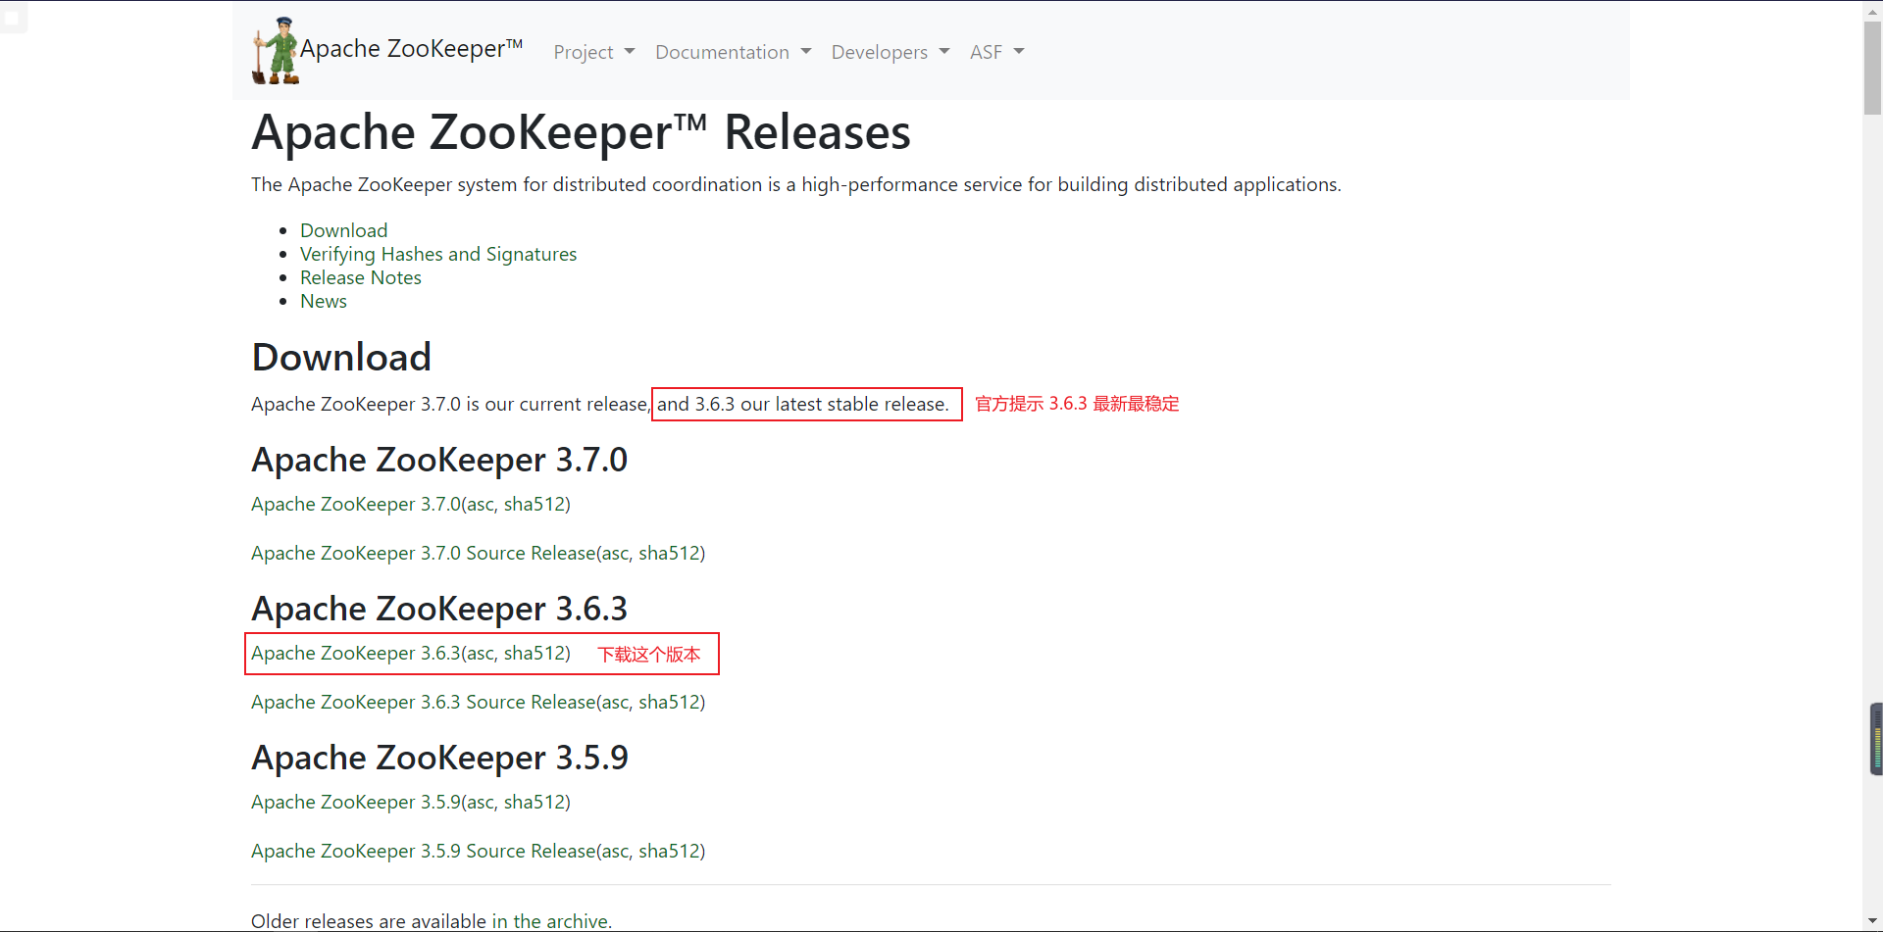
Task: Expand the Developers dropdown menu
Action: (891, 52)
